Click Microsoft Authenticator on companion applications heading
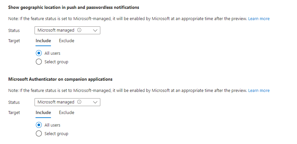The width and height of the screenshot is (297, 144). (x=60, y=79)
